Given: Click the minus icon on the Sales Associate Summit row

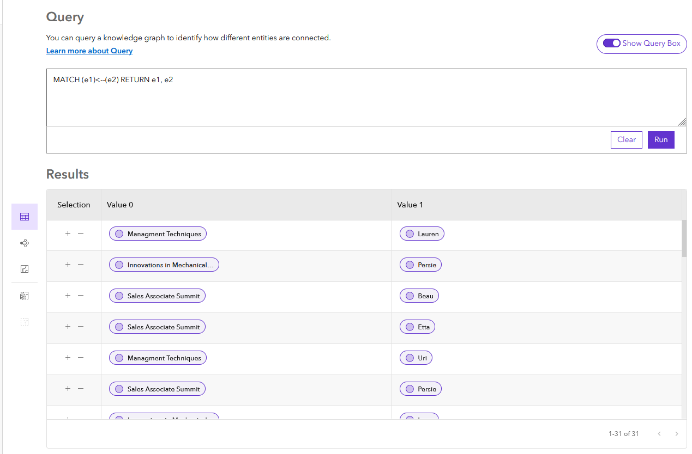Looking at the screenshot, I should click(x=81, y=295).
